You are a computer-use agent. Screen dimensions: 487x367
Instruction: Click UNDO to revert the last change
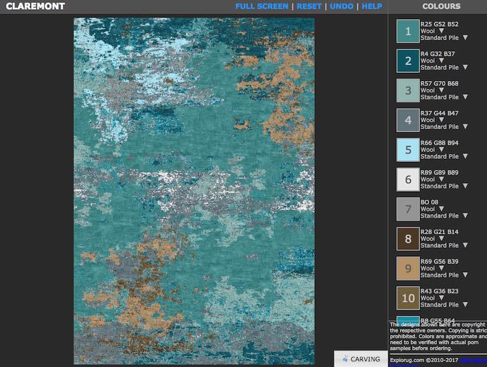(x=342, y=6)
